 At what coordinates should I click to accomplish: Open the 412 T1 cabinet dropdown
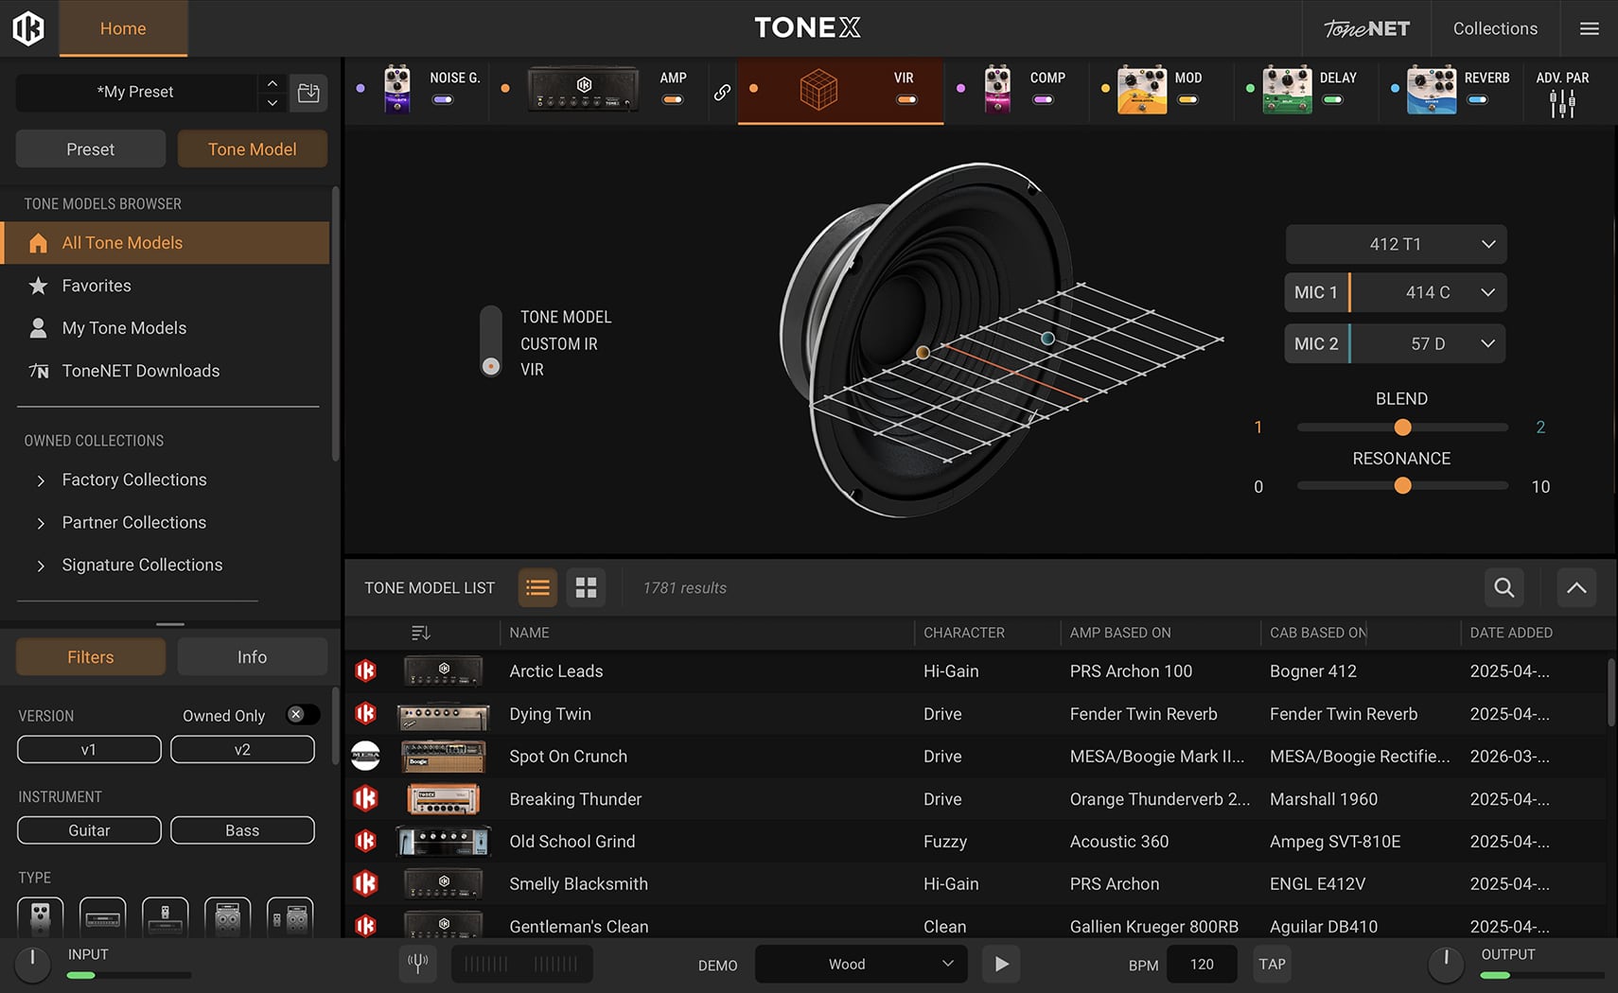1396,244
